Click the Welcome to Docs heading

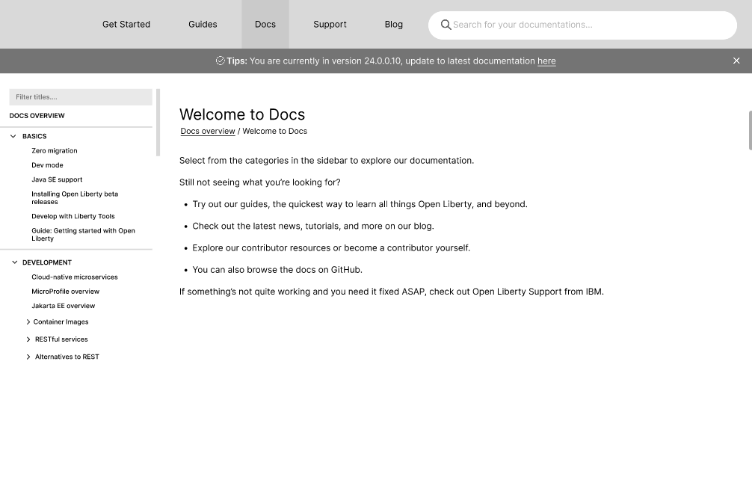pos(242,114)
